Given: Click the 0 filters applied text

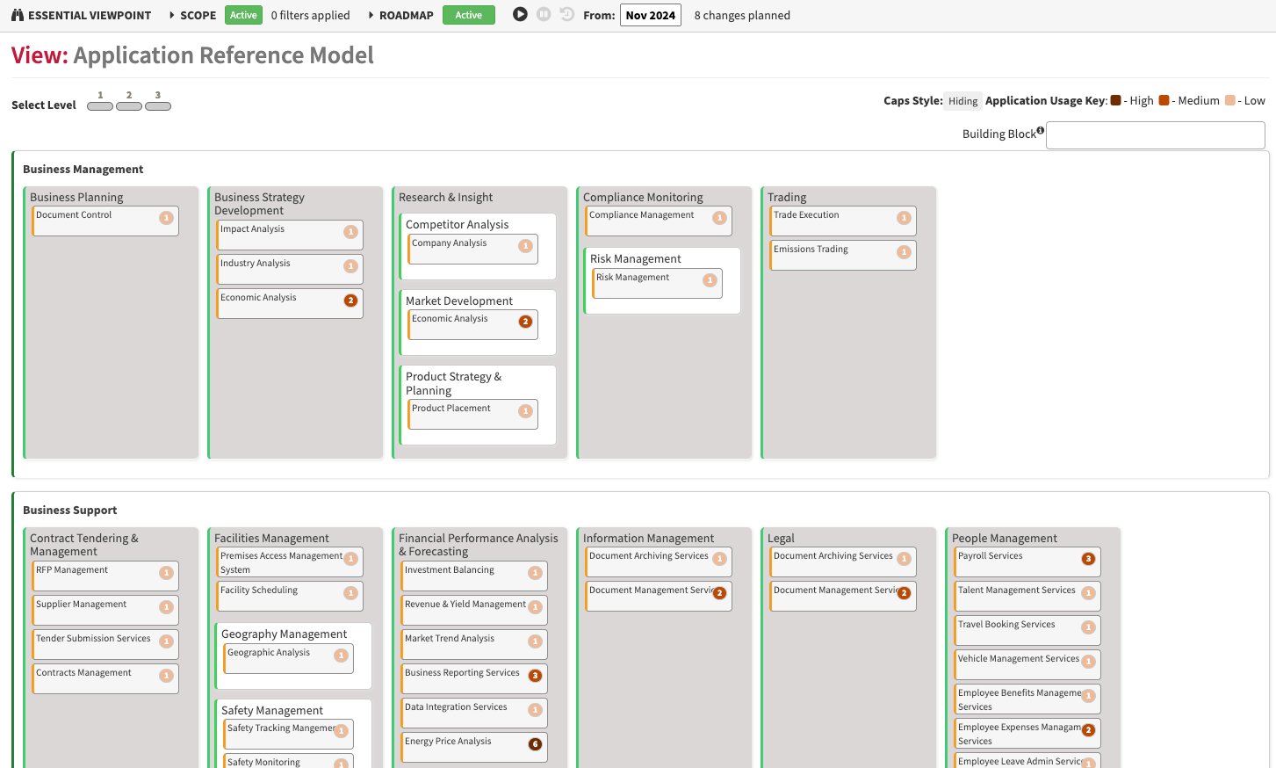Looking at the screenshot, I should (310, 15).
